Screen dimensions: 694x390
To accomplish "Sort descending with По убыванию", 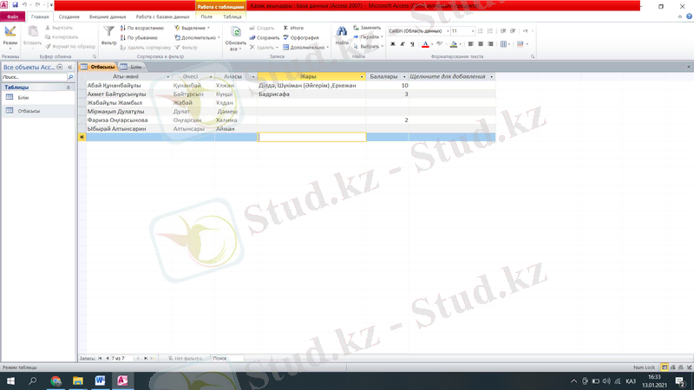I will pyautogui.click(x=139, y=37).
